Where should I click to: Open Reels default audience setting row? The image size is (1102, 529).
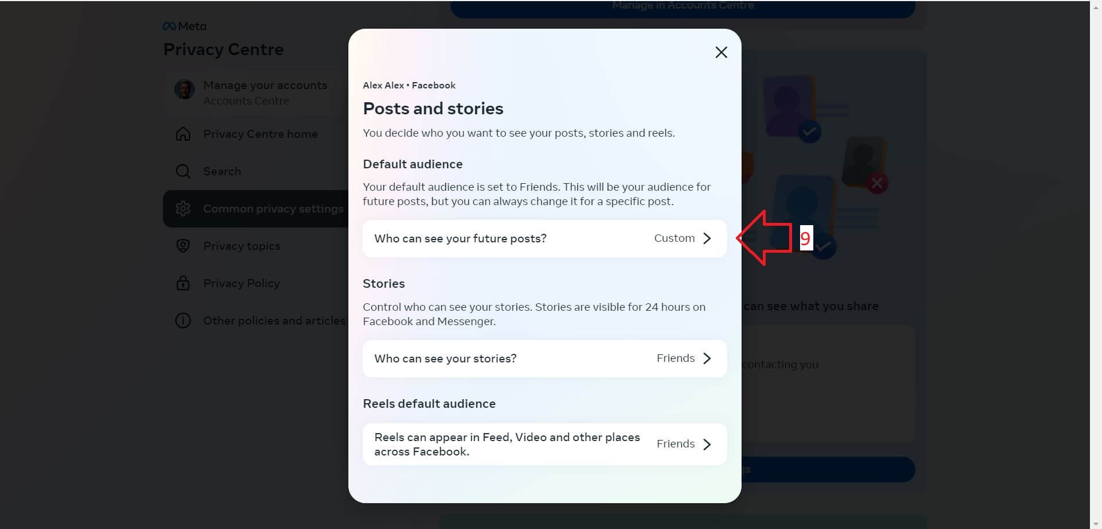pos(545,444)
